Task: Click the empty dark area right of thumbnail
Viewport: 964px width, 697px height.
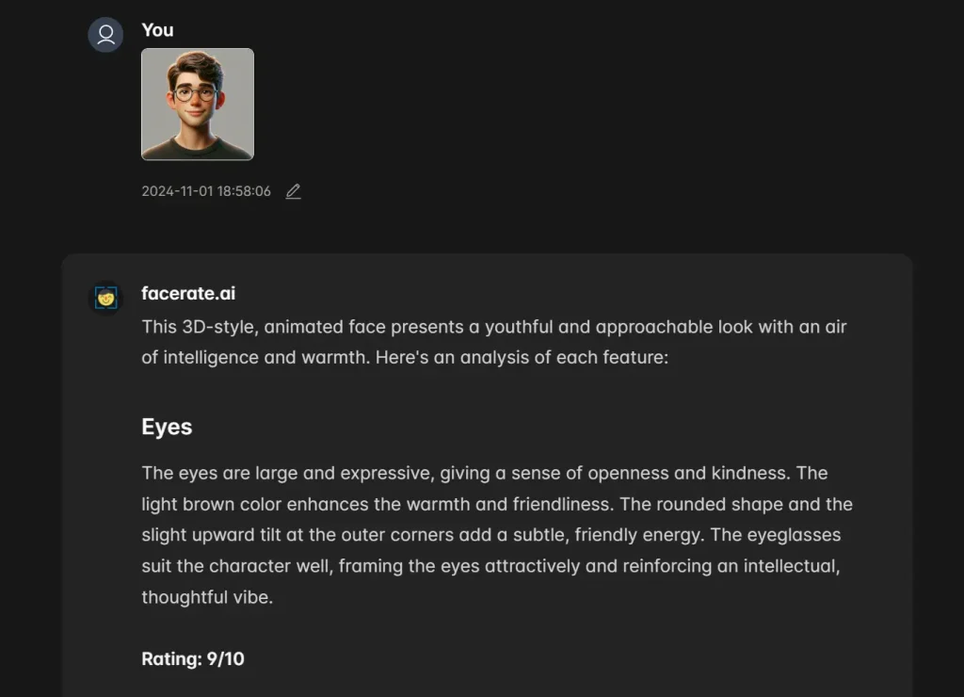Action: [x=565, y=104]
